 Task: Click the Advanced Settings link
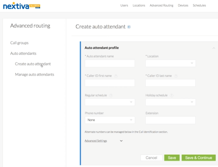tap(96, 141)
